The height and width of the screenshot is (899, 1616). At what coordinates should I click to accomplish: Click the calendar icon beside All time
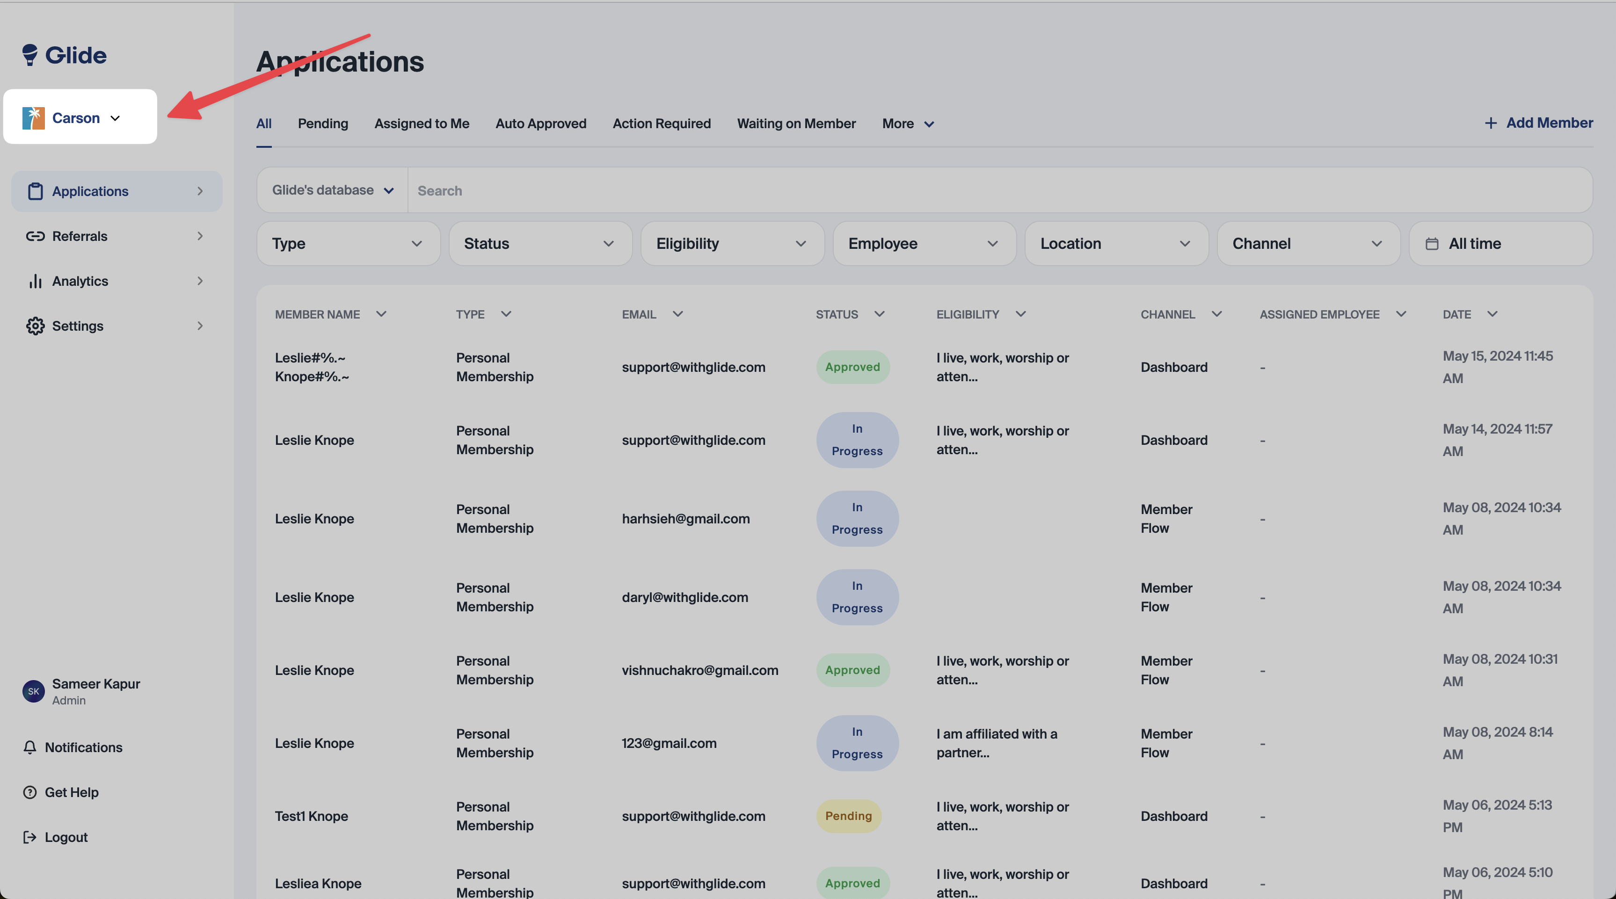coord(1432,244)
